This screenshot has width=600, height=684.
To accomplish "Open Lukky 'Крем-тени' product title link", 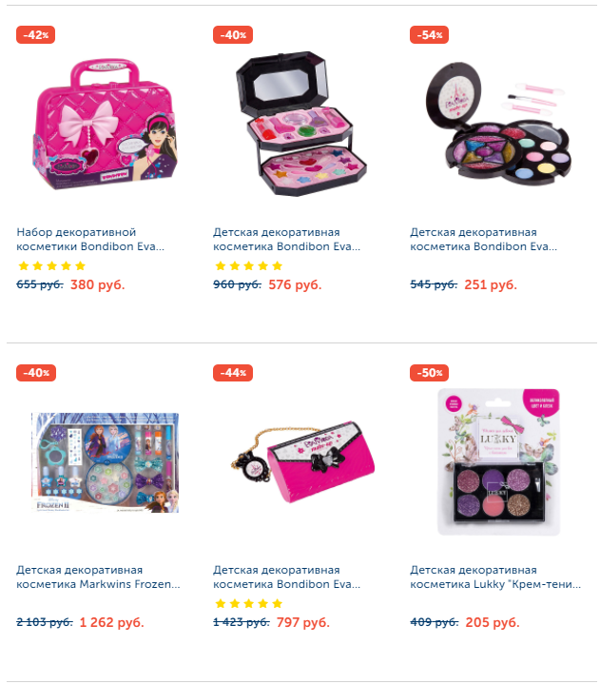I will point(495,577).
